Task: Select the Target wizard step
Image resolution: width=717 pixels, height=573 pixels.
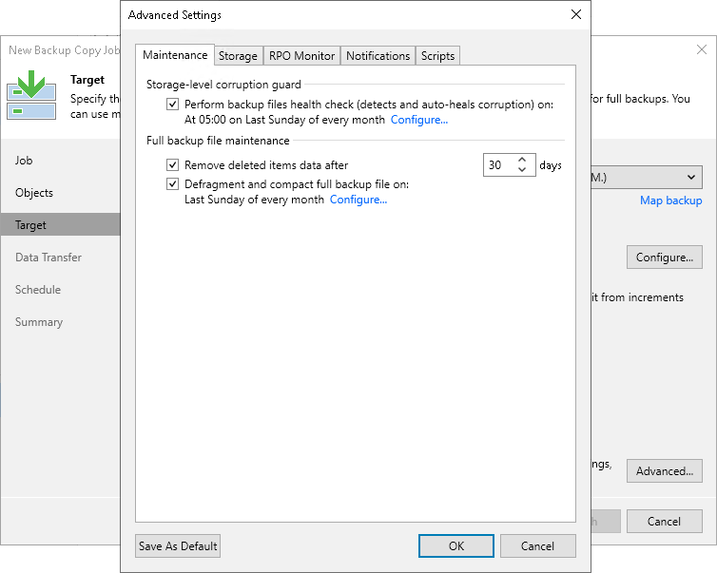Action: point(60,225)
